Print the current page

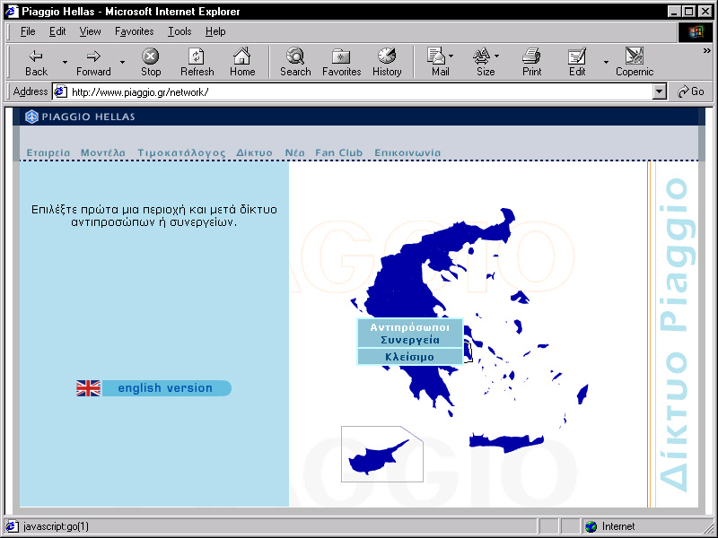click(531, 62)
